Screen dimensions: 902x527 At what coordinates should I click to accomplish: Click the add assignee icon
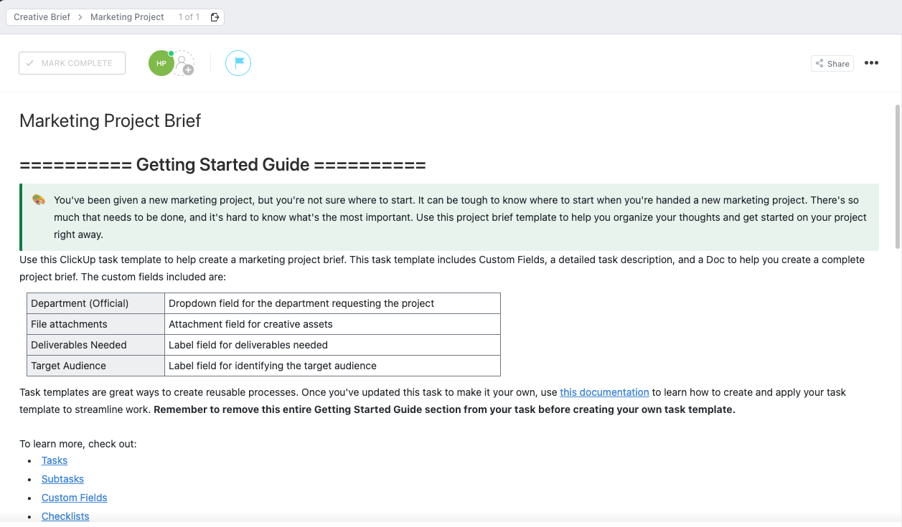point(185,65)
